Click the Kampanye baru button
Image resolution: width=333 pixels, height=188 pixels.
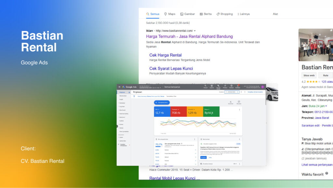[x=162, y=102]
